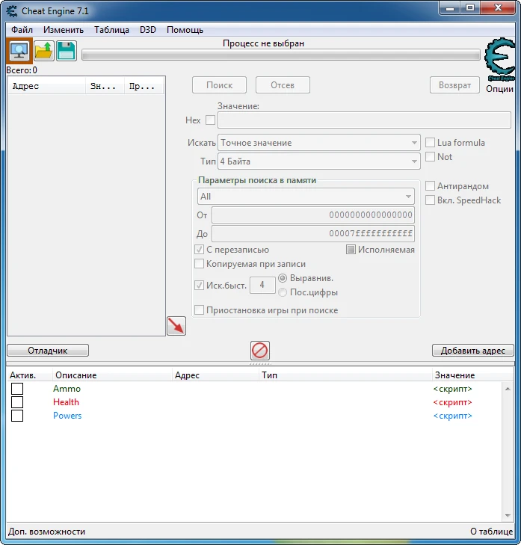
Task: Click the Процесс не выбран label
Action: point(263,43)
